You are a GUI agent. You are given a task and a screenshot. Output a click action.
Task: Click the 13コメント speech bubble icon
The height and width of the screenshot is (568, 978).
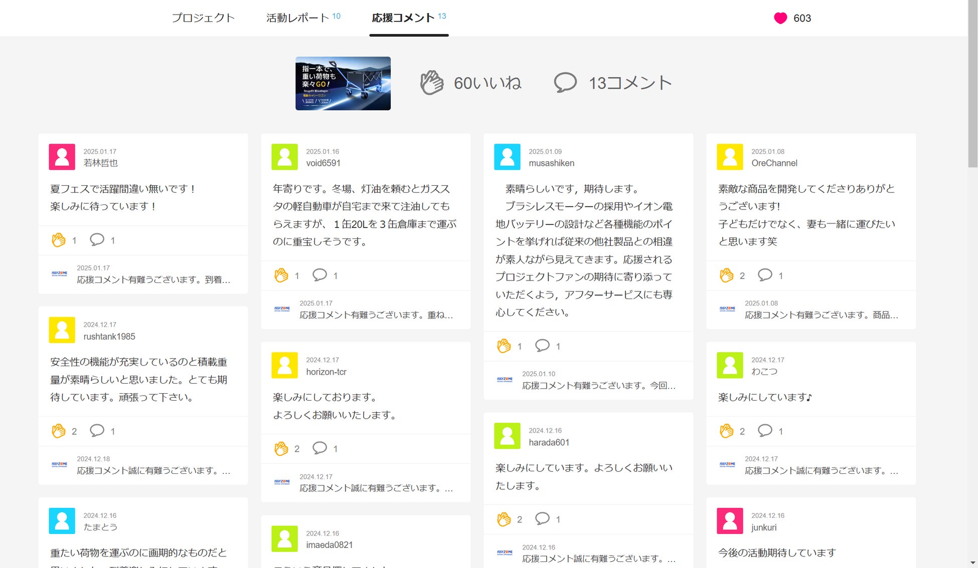(x=565, y=83)
